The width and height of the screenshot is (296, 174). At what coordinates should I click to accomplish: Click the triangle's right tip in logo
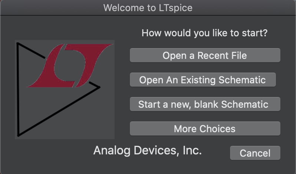[99, 87]
